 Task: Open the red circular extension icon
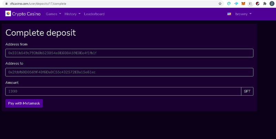(257, 3)
